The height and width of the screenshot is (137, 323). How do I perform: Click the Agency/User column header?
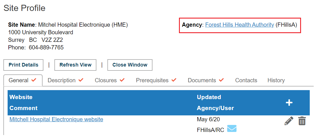pos(215,108)
